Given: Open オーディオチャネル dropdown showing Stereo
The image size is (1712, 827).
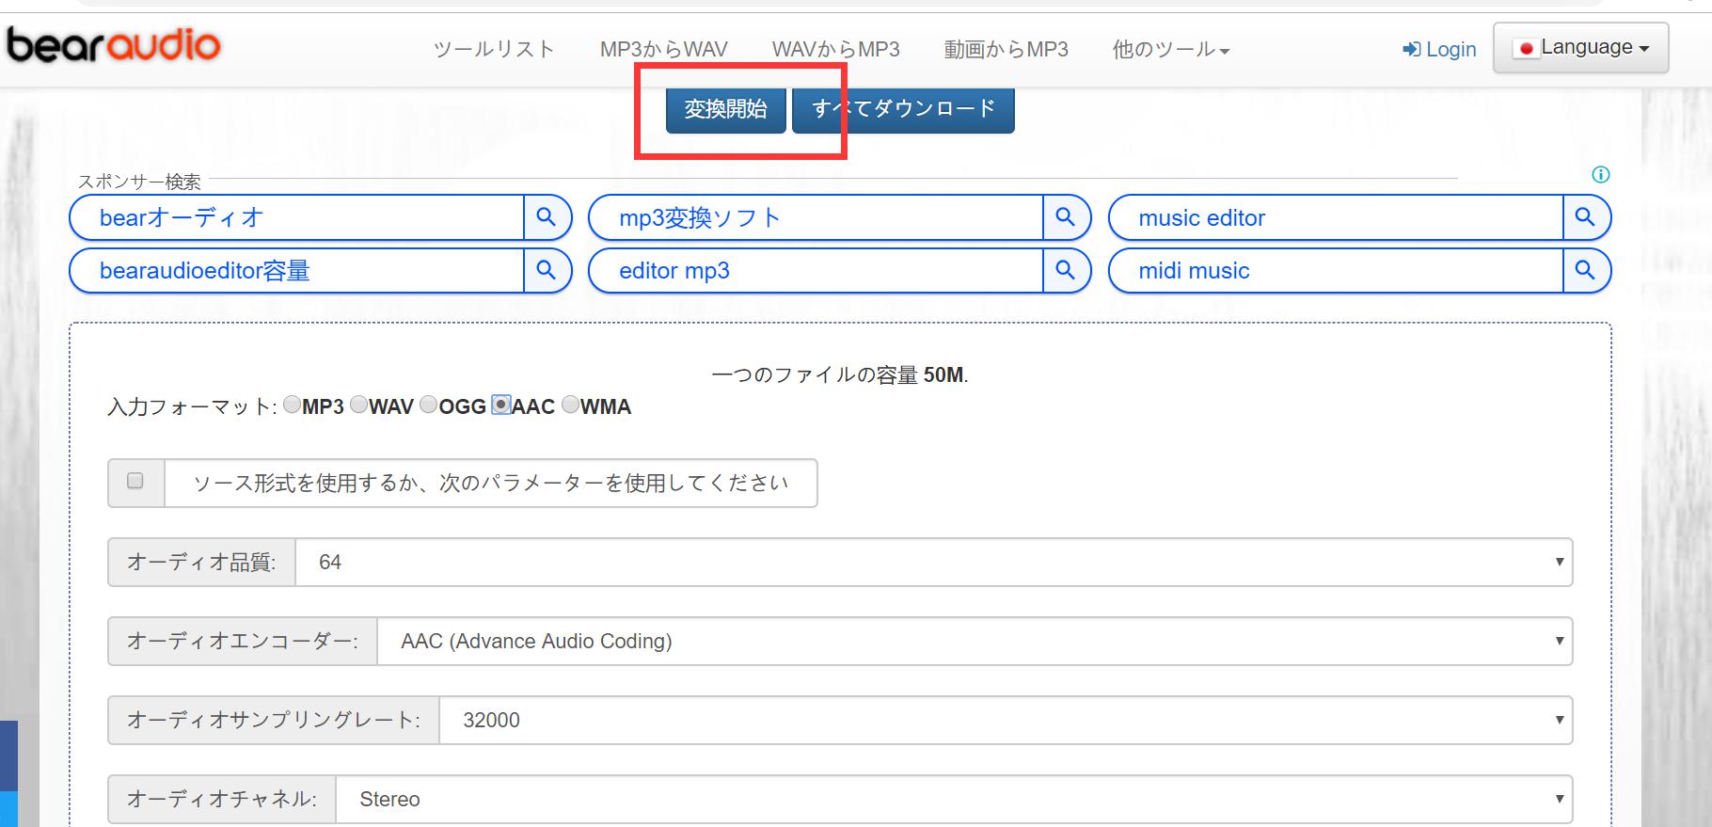Looking at the screenshot, I should pyautogui.click(x=954, y=799).
